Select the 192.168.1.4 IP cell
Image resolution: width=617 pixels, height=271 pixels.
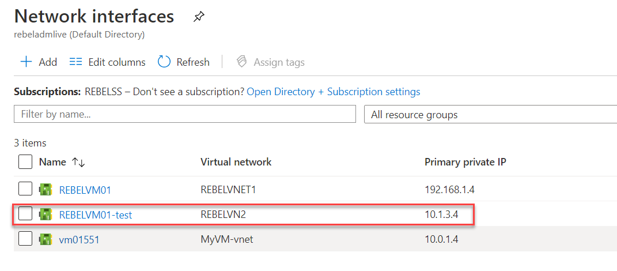(x=449, y=190)
